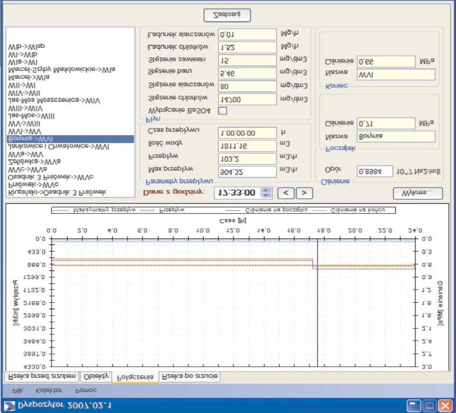Click the Max przepływ field with 904.32
This screenshot has height=413, width=456.
[x=247, y=172]
